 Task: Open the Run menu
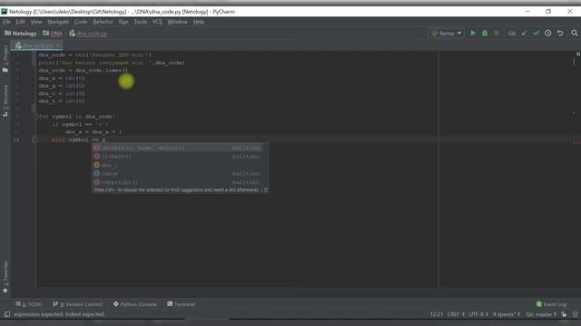coord(123,22)
